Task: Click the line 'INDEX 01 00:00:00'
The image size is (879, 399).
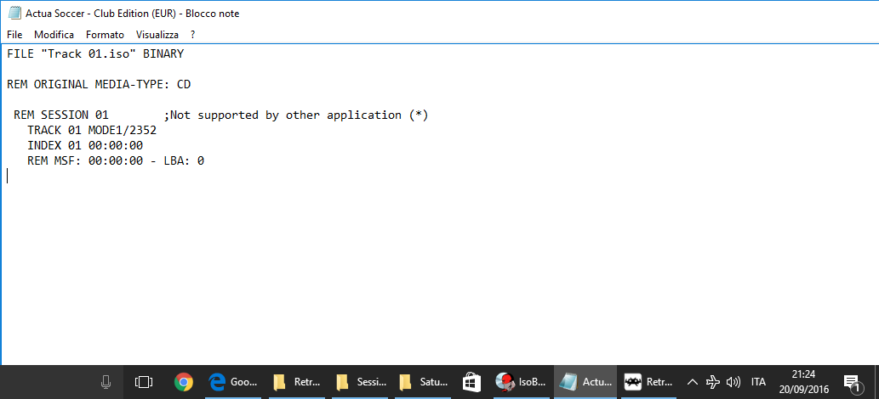Action: [85, 145]
